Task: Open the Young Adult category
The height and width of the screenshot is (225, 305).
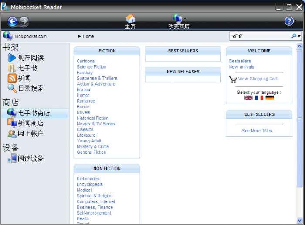Action: 89,141
